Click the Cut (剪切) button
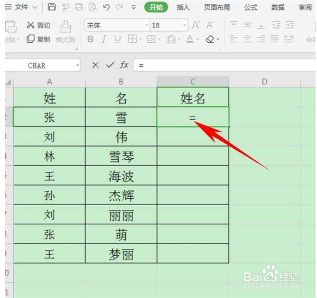 (38, 25)
